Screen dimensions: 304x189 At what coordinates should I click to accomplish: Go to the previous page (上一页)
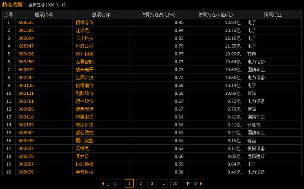tap(111, 183)
